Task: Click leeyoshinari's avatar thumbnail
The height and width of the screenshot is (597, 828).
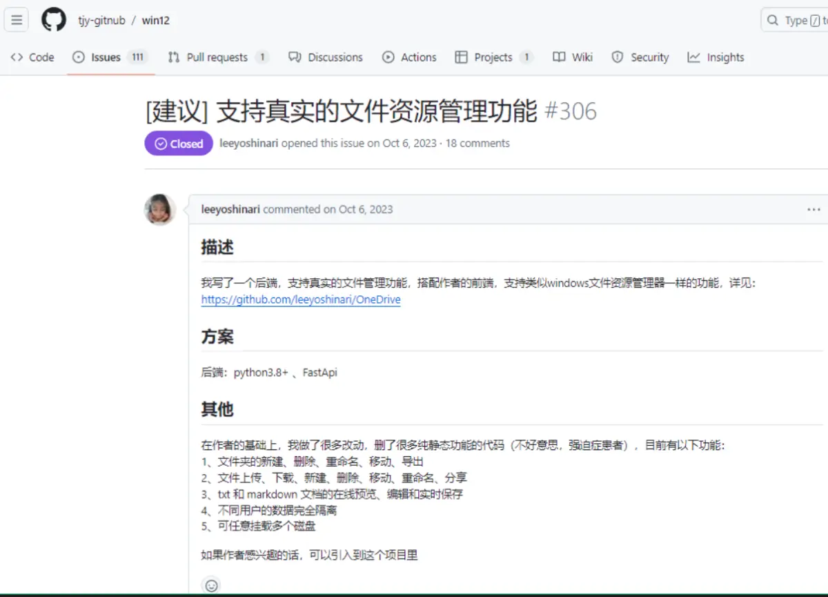Action: 160,209
